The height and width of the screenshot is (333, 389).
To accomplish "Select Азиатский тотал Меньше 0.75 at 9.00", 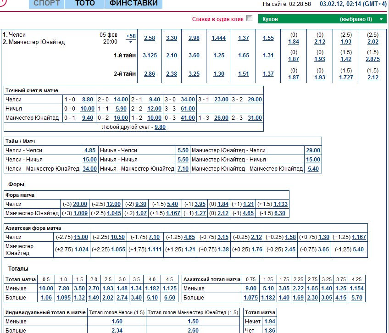I will [251, 289].
